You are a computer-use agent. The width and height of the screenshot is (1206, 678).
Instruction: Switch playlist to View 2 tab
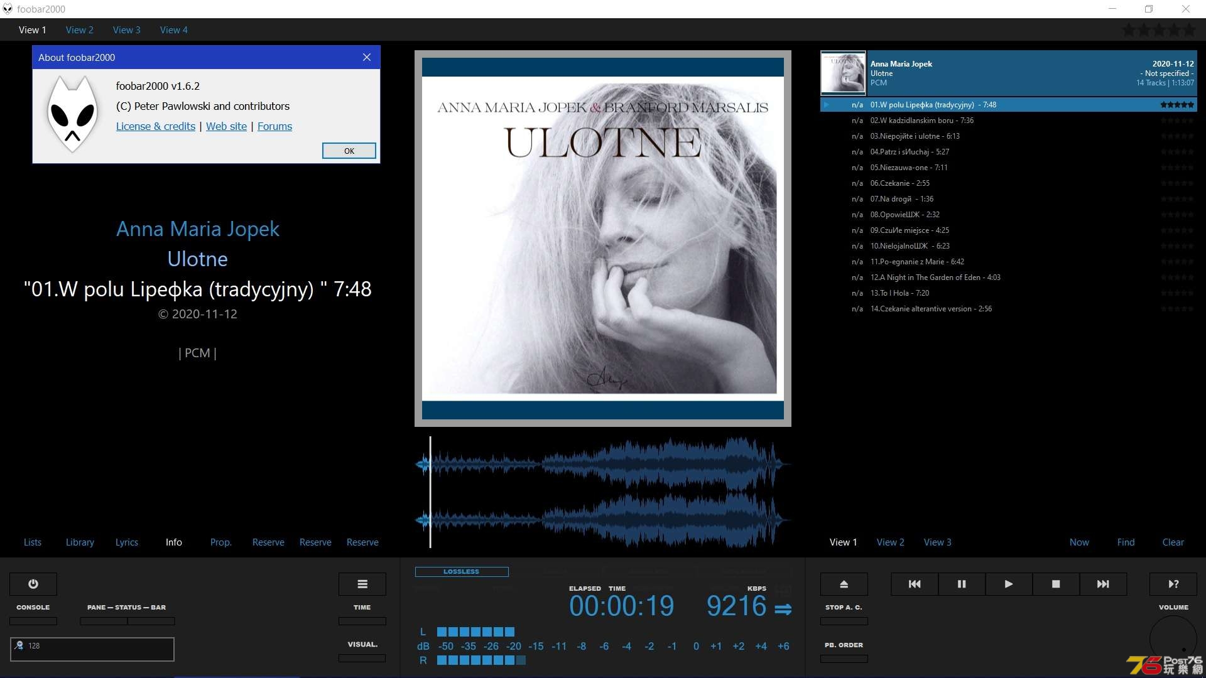tap(891, 542)
